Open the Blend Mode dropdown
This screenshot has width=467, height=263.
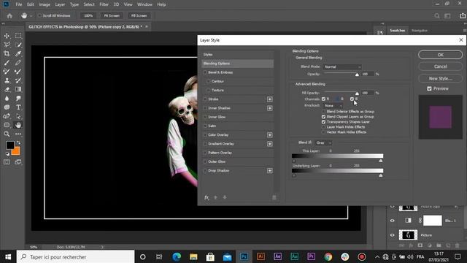(342, 66)
